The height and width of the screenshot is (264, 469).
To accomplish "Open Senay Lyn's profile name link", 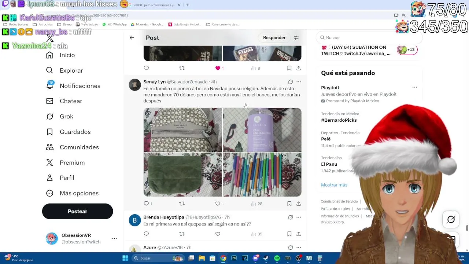I will click(155, 82).
